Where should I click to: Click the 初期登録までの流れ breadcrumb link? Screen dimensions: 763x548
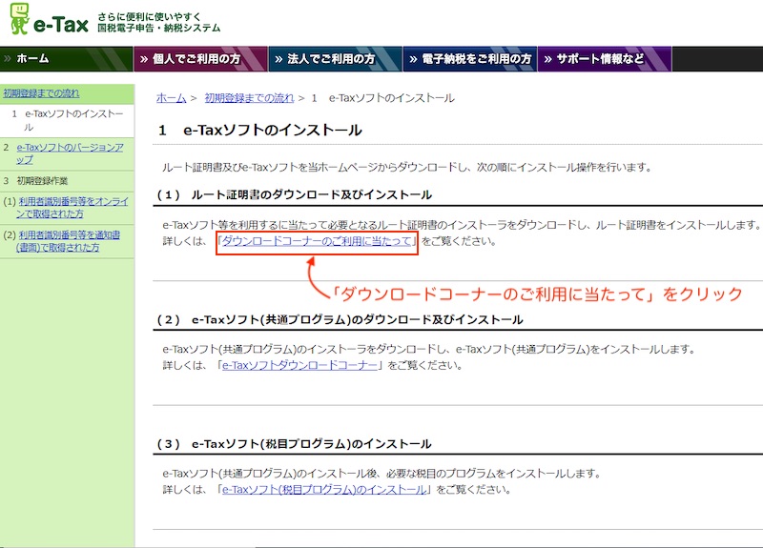click(x=249, y=98)
